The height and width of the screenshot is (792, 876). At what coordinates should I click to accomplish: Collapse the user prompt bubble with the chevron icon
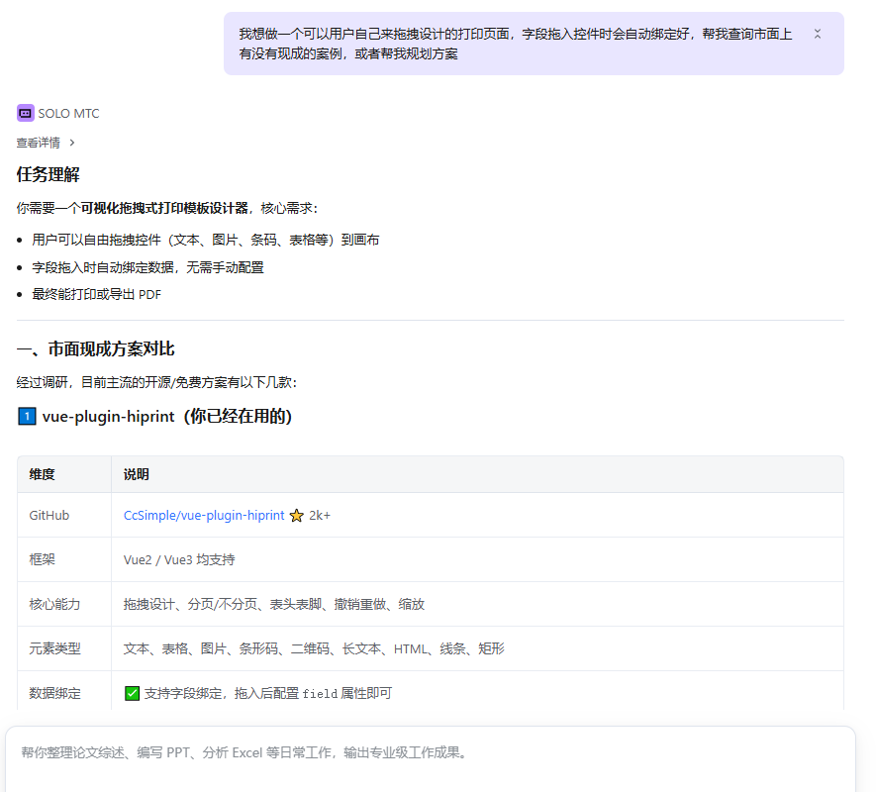point(818,34)
